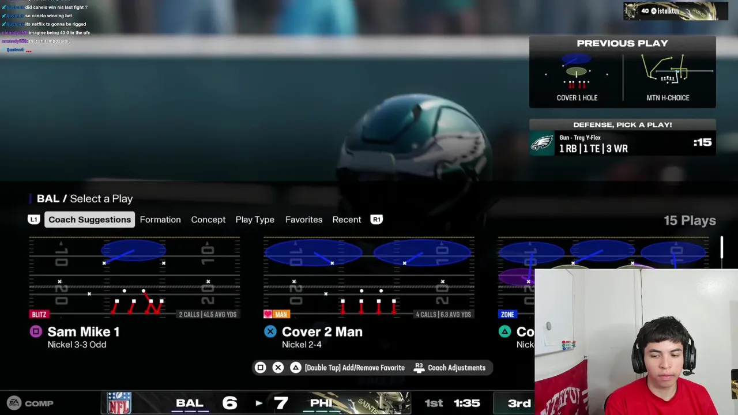Click the Defense, Pick a Play banner
The image size is (738, 415).
click(623, 124)
